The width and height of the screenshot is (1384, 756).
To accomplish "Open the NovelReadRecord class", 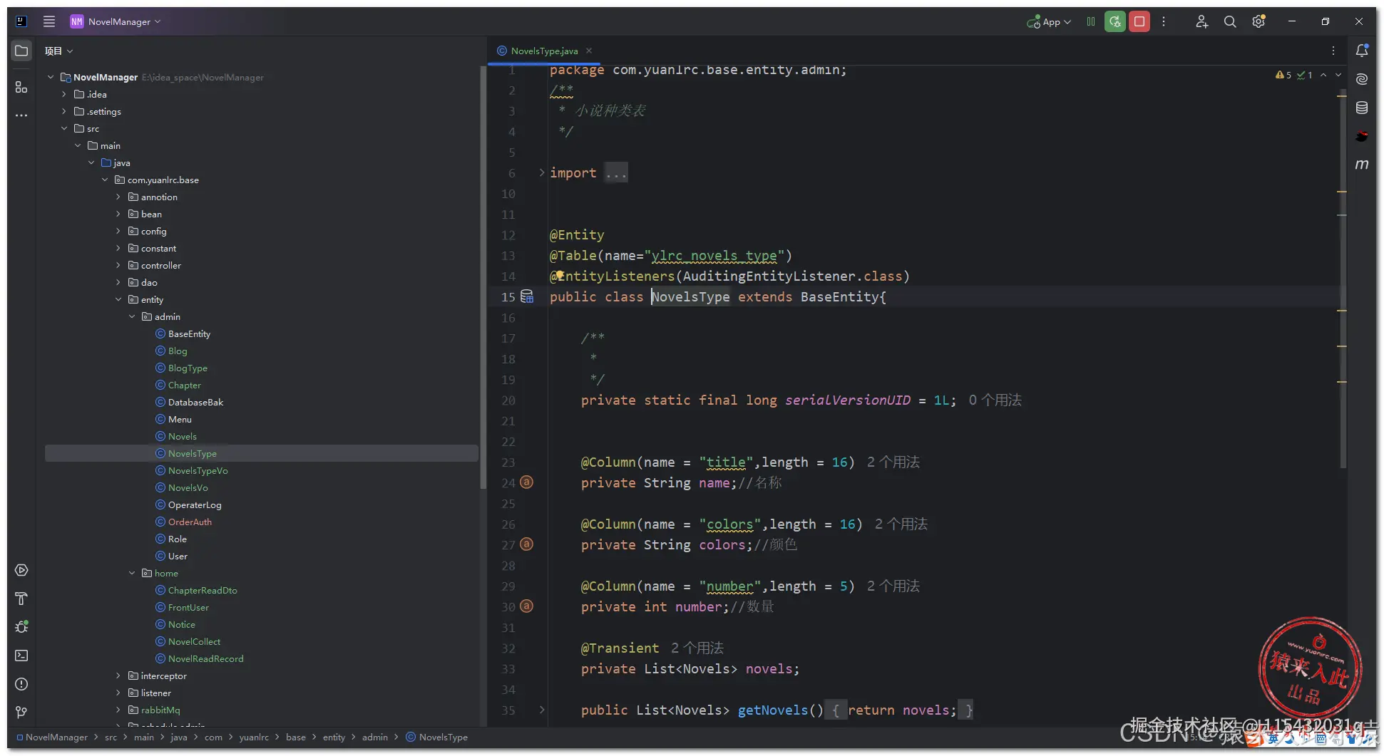I will pos(205,658).
